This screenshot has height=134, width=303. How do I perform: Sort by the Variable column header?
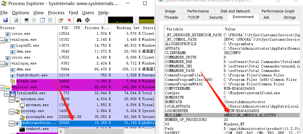(x=194, y=29)
